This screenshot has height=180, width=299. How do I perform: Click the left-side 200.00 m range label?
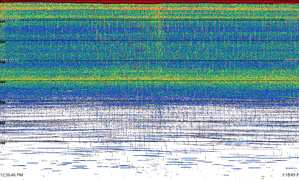(x=9, y=141)
